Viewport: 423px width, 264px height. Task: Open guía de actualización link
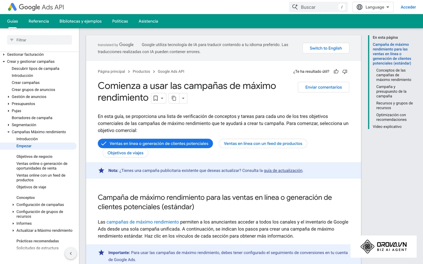coord(283,171)
